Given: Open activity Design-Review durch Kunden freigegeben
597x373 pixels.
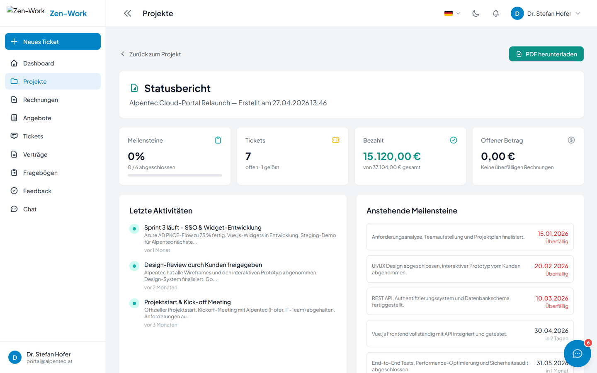Looking at the screenshot, I should tap(203, 265).
